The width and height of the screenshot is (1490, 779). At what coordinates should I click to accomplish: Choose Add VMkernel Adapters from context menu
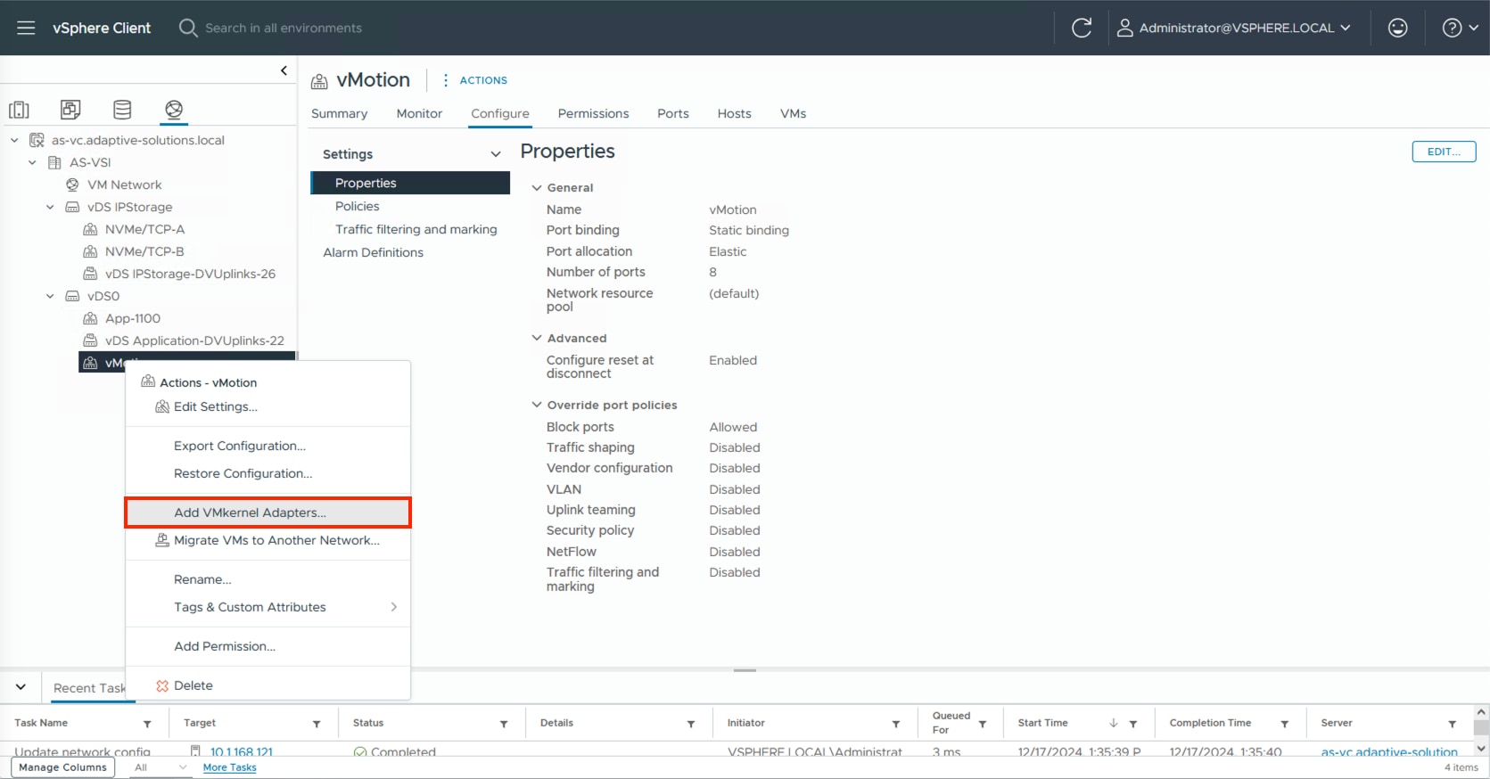[268, 512]
